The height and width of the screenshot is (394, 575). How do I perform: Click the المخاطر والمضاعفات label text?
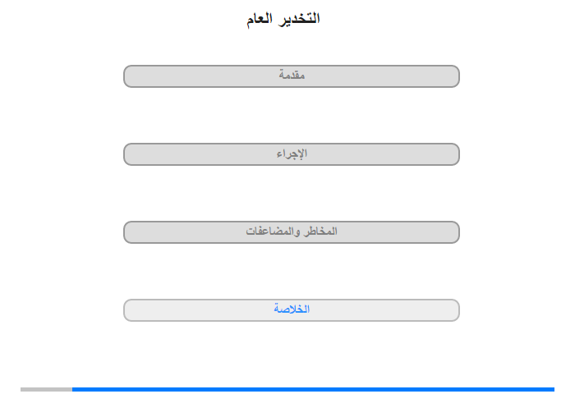pyautogui.click(x=292, y=231)
